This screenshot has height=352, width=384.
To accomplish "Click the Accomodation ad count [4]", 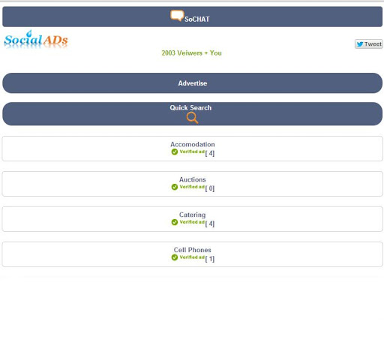I will click(210, 153).
